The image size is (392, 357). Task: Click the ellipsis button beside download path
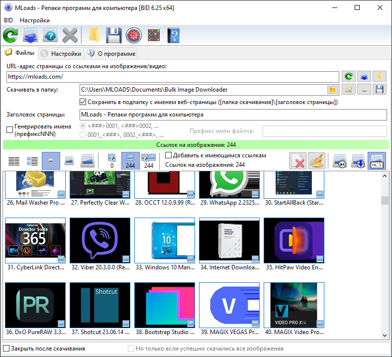coord(364,89)
